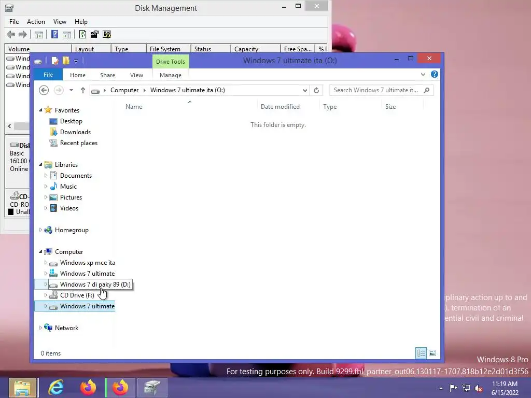531x398 pixels.
Task: Select Downloads under Favorites
Action: point(75,132)
